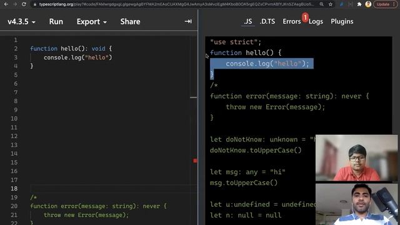The image size is (400, 225).
Task: Open the Plugins tab
Action: 342,21
